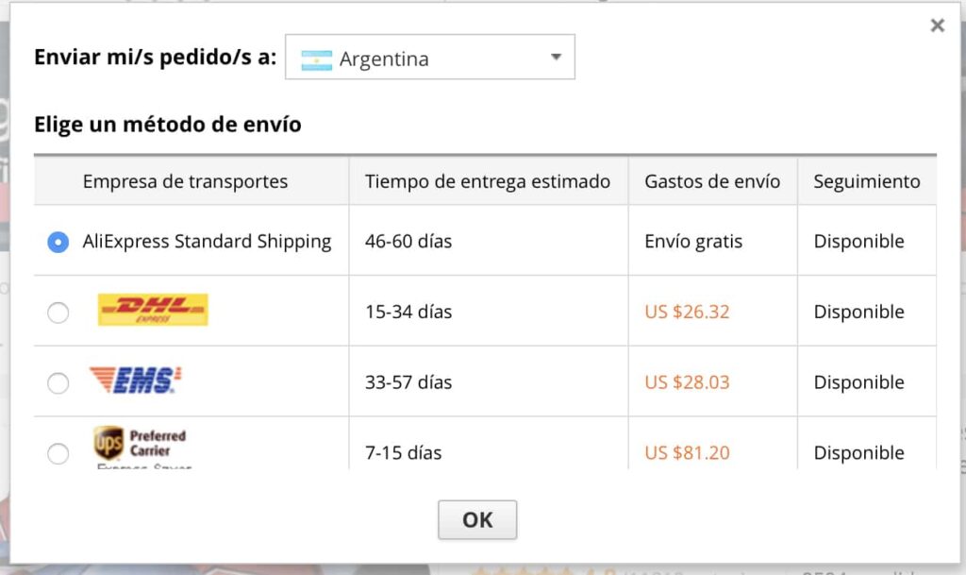The width and height of the screenshot is (966, 575).
Task: Choose the DHL shipping radio button
Action: click(58, 313)
